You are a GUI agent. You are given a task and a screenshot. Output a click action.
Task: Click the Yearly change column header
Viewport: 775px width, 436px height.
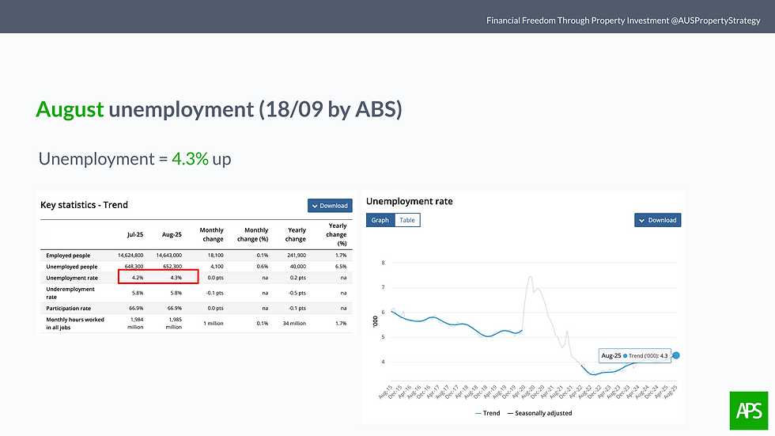pos(296,235)
